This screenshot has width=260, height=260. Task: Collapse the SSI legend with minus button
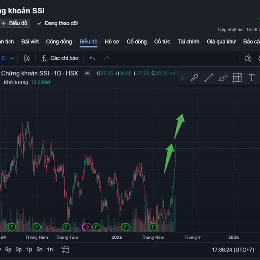(x=87, y=73)
